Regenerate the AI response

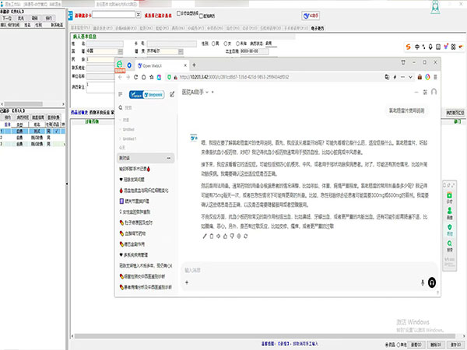point(246,236)
